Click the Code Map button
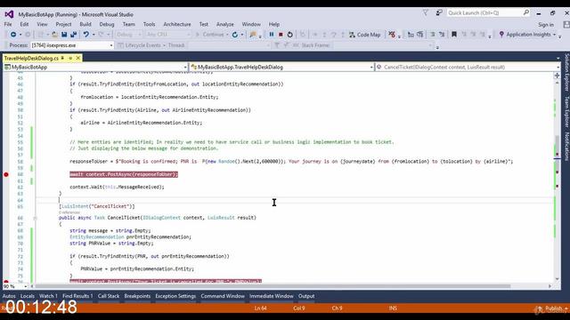The image size is (570, 320). pyautogui.click(x=365, y=35)
